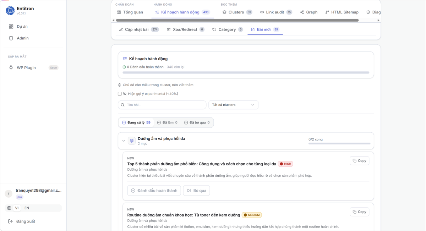Image resolution: width=426 pixels, height=231 pixels.
Task: Click the 436 count badge
Action: (x=206, y=12)
